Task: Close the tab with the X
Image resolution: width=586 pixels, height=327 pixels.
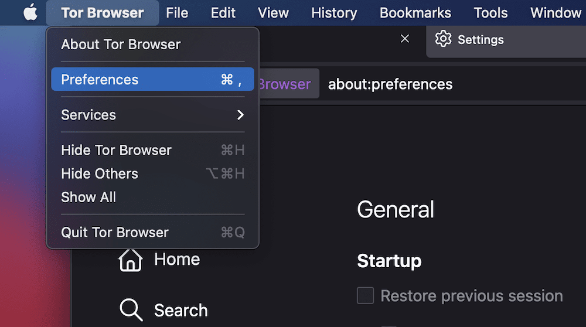Action: (404, 39)
